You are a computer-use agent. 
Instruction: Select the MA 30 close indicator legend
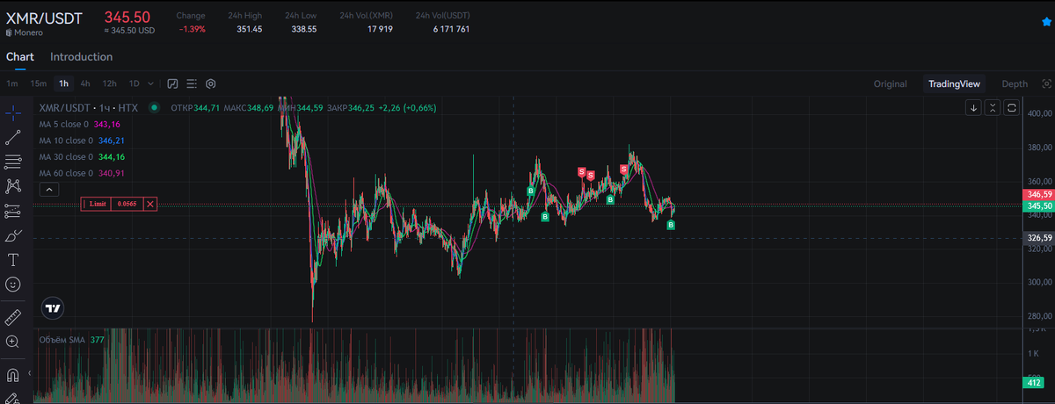coord(80,156)
